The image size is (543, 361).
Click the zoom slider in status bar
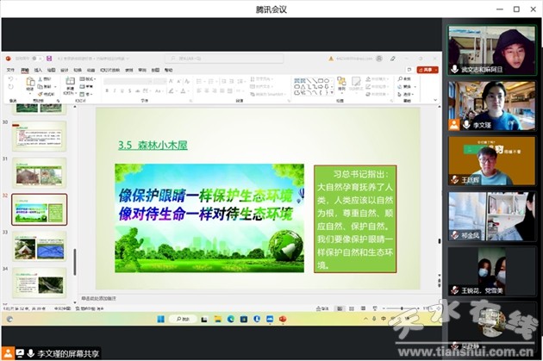click(x=401, y=308)
